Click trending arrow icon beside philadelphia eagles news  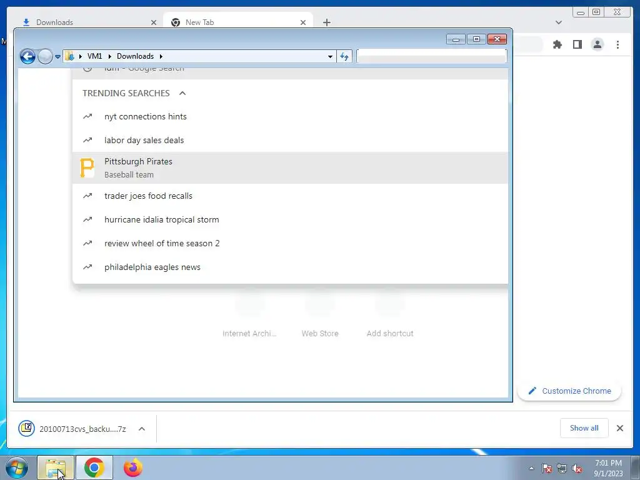pos(87,267)
